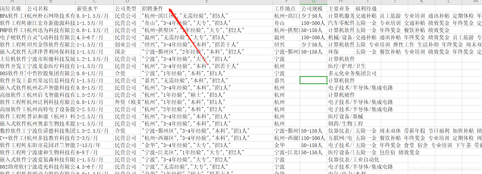This screenshot has height=174, width=482.
Task: Click work location cell 舟山
Action: [x=287, y=23]
